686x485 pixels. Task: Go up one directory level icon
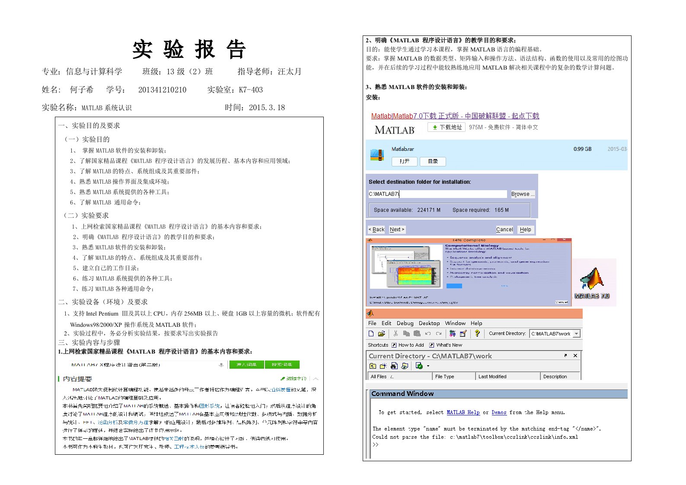(x=373, y=366)
